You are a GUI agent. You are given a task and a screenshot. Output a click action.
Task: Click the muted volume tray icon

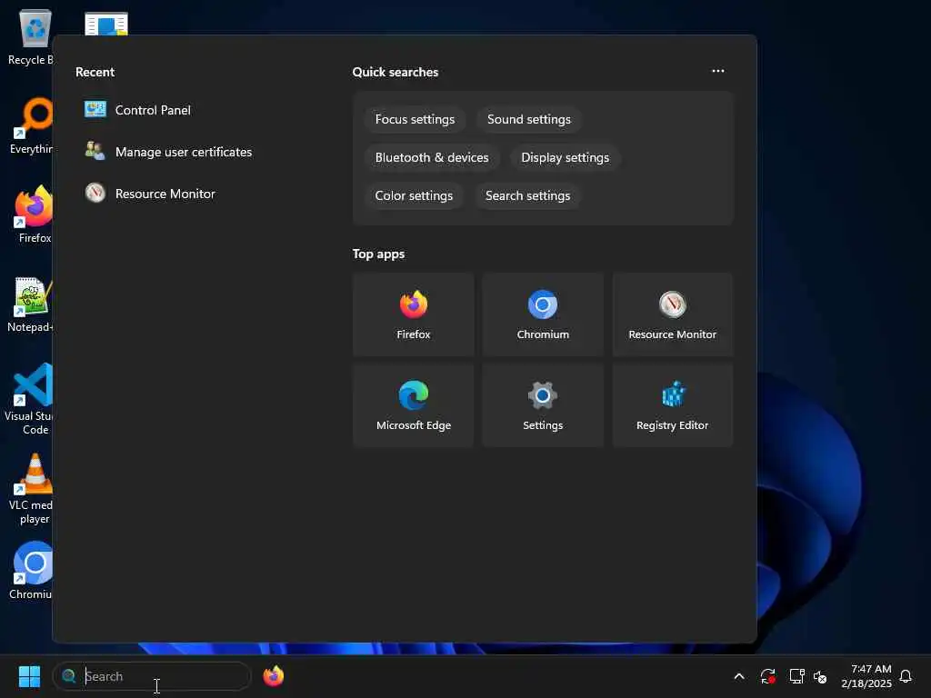820,676
